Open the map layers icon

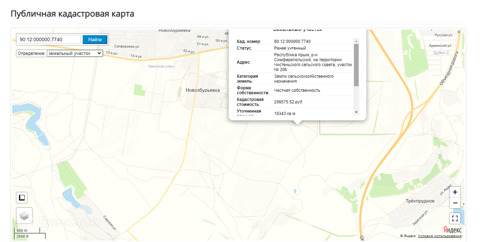[24, 216]
